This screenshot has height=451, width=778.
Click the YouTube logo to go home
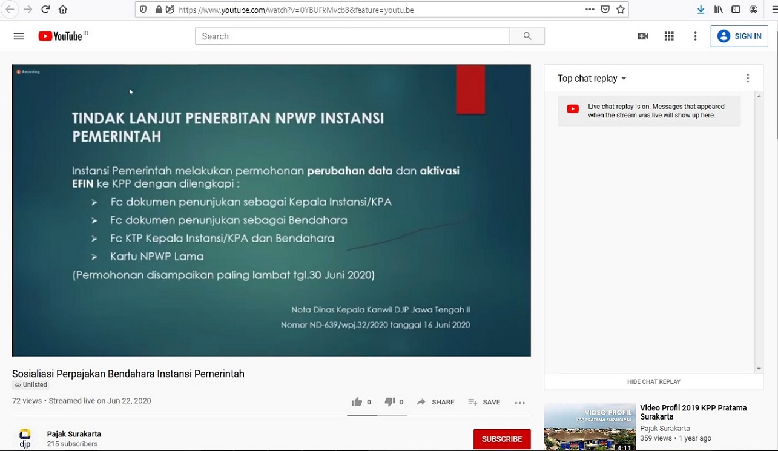coord(61,36)
